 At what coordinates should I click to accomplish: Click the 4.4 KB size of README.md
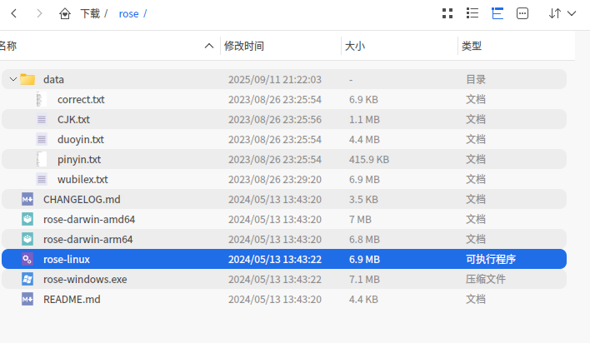[x=363, y=299]
